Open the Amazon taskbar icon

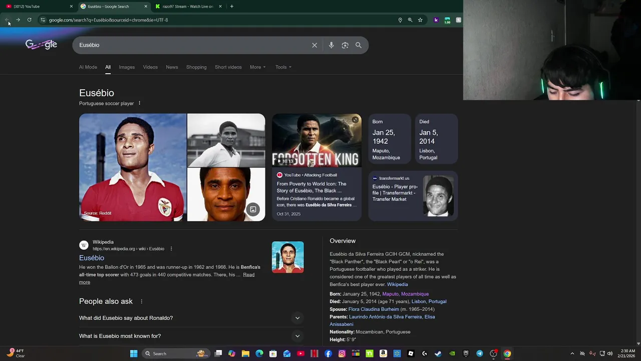point(383,353)
